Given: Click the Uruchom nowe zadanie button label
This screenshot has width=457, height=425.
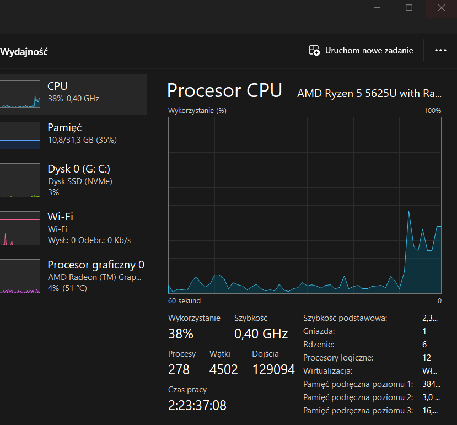Looking at the screenshot, I should [369, 51].
